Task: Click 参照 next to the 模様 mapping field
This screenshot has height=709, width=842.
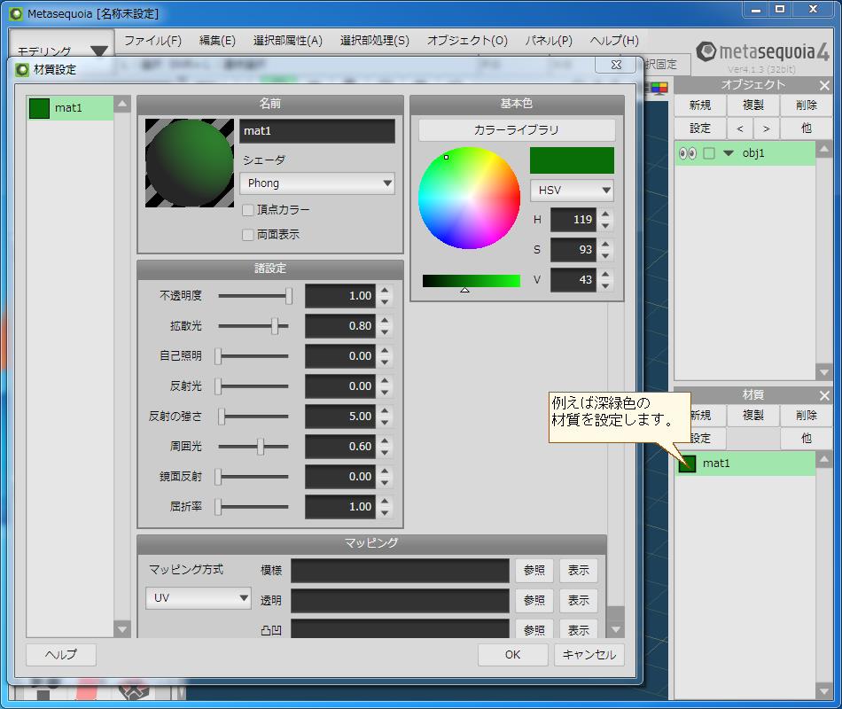Action: (x=534, y=570)
